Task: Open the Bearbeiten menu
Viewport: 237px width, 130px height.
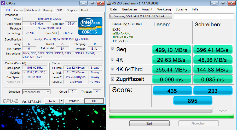Action: [x=130, y=9]
